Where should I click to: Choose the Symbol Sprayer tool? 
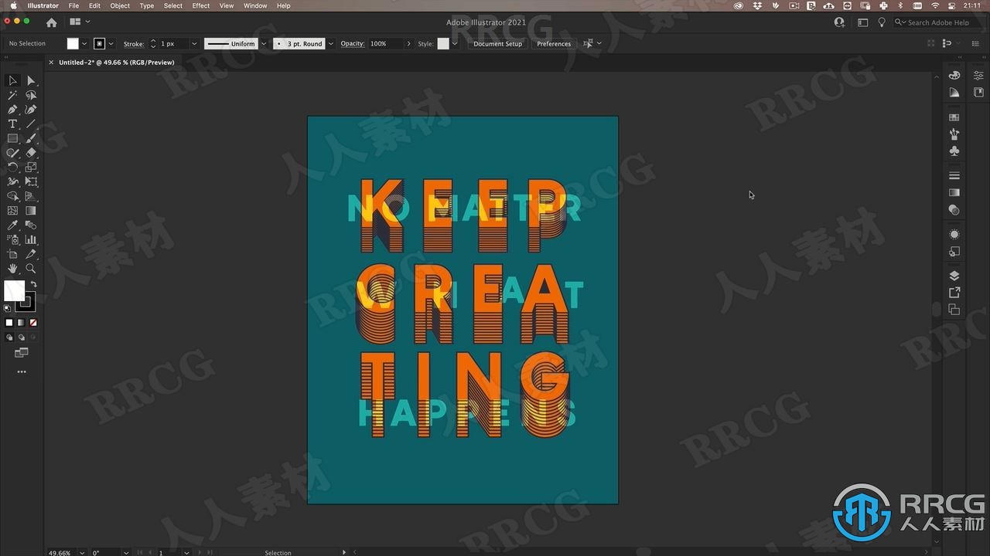tap(12, 239)
